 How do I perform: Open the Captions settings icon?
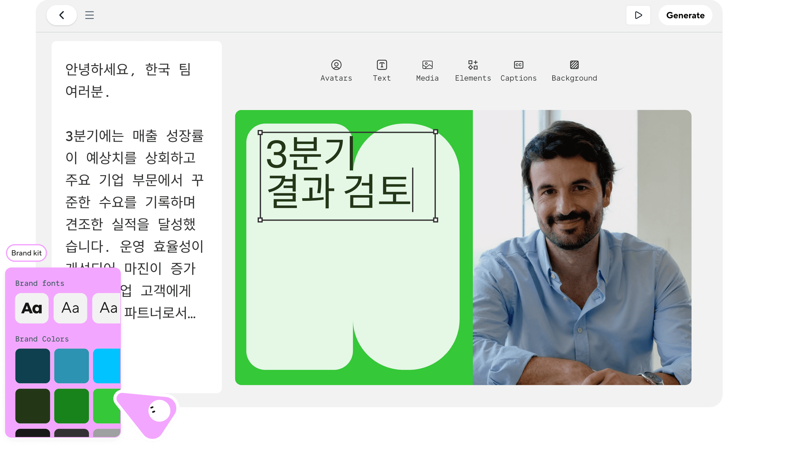[x=518, y=65]
